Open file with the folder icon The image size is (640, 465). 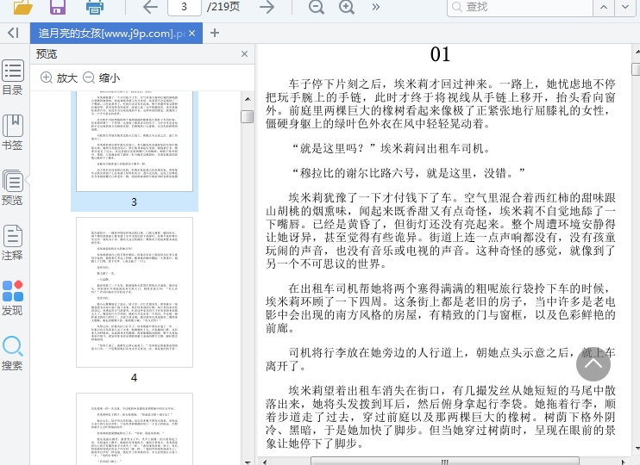[22, 7]
